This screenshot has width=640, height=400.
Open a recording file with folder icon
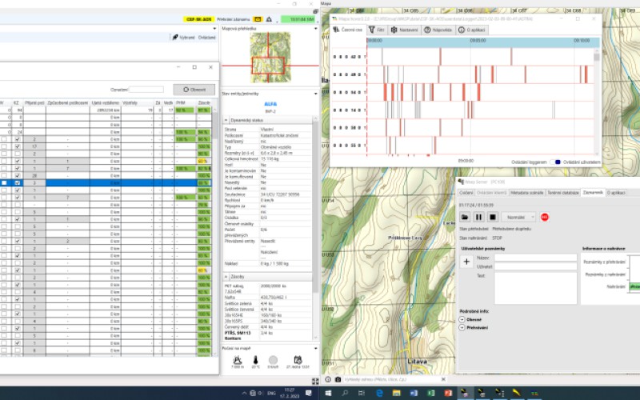[465, 217]
